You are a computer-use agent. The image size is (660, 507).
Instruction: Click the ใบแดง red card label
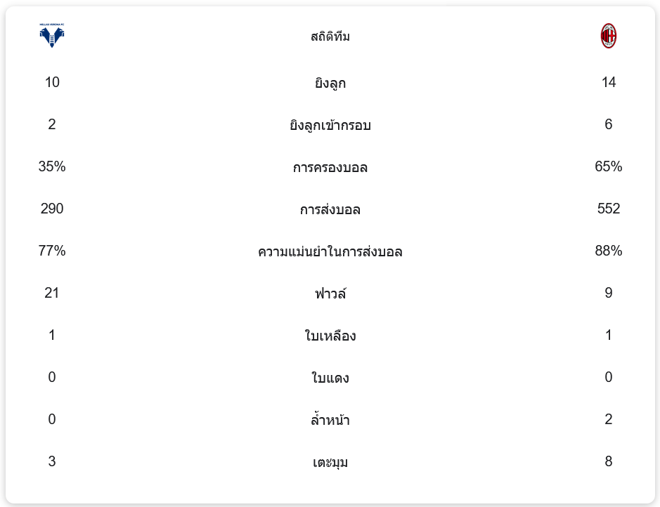pyautogui.click(x=330, y=378)
